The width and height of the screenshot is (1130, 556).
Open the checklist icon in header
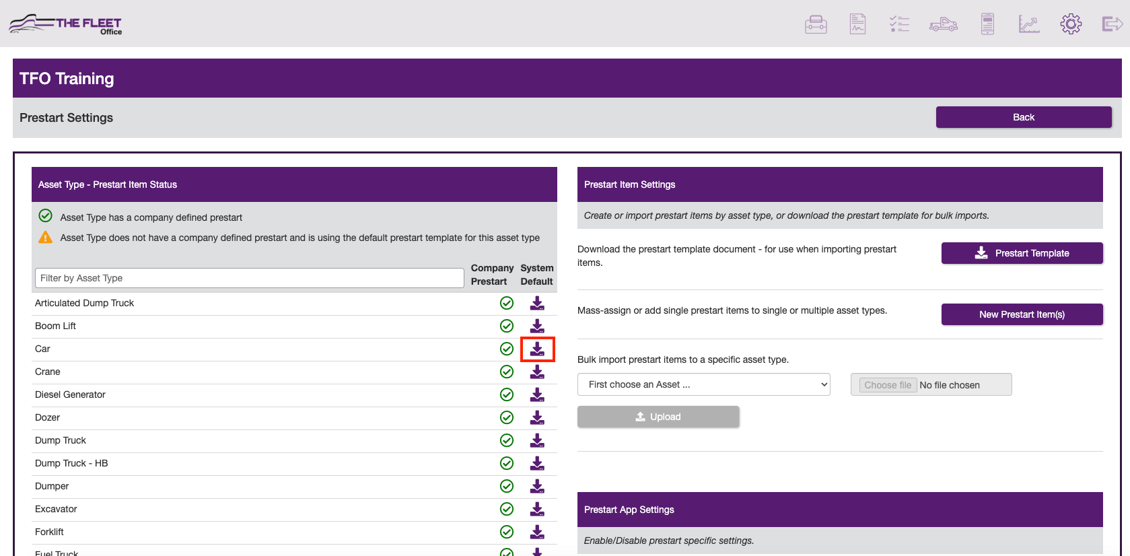click(x=899, y=24)
